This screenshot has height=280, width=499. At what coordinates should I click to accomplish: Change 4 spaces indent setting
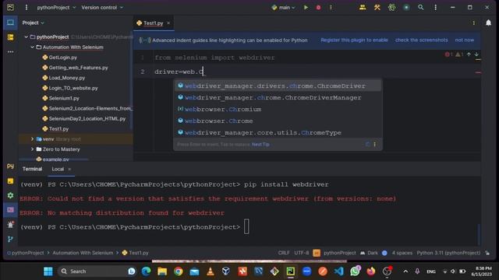(x=402, y=253)
